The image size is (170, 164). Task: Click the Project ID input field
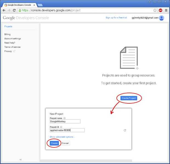pos(67,130)
